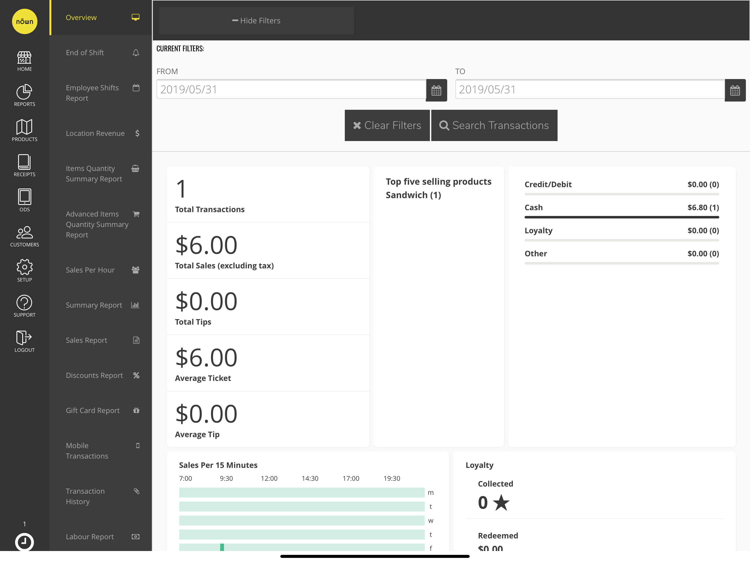750x562 pixels.
Task: Open Sales Report menu entry
Action: pyautogui.click(x=101, y=340)
